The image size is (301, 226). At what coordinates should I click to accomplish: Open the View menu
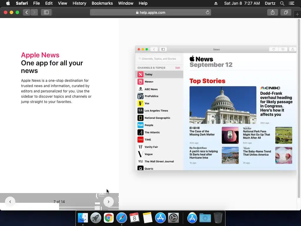(x=63, y=3)
